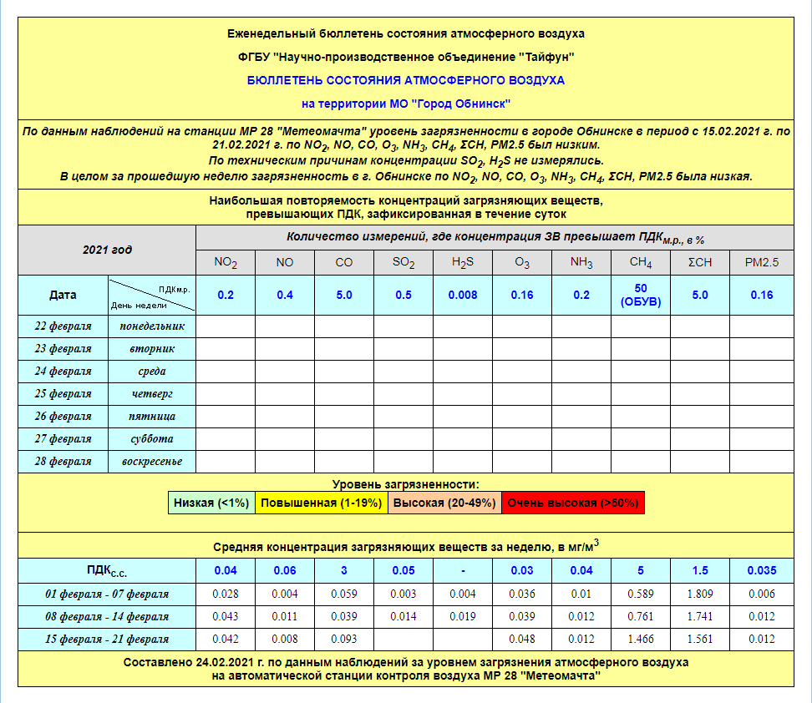
Task: Click the blue "Город Обнинск" subtitle line
Action: pos(406,104)
